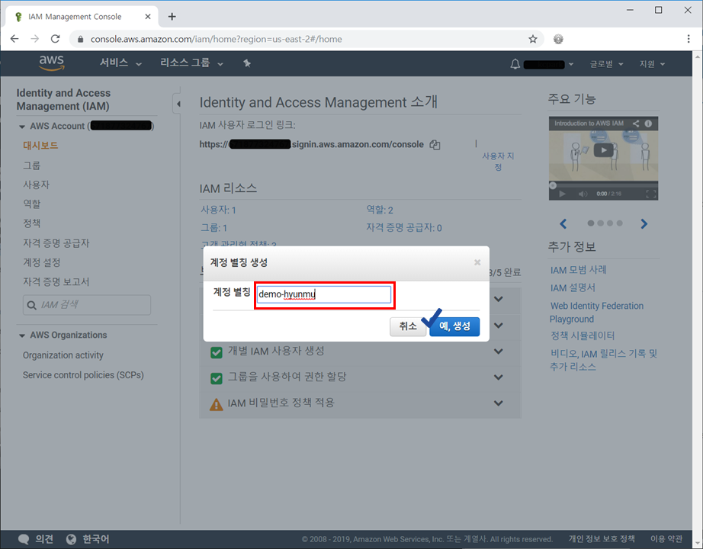Image resolution: width=703 pixels, height=549 pixels.
Task: Open the IAM 모범 사례 link
Action: (x=579, y=270)
